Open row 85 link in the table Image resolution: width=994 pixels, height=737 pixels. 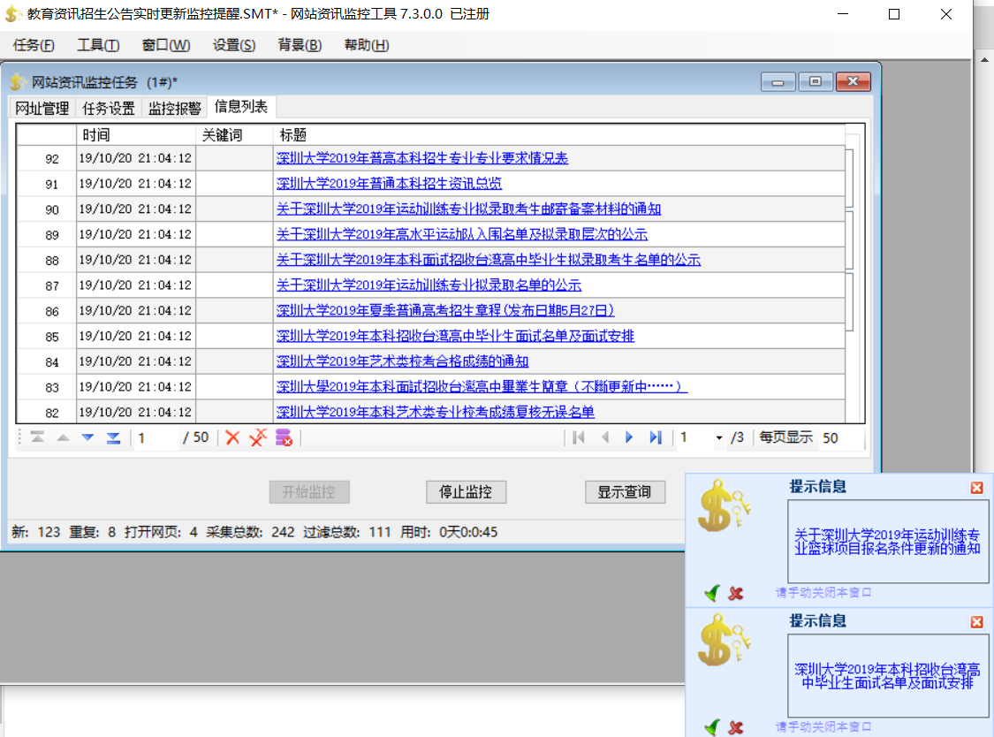click(455, 336)
